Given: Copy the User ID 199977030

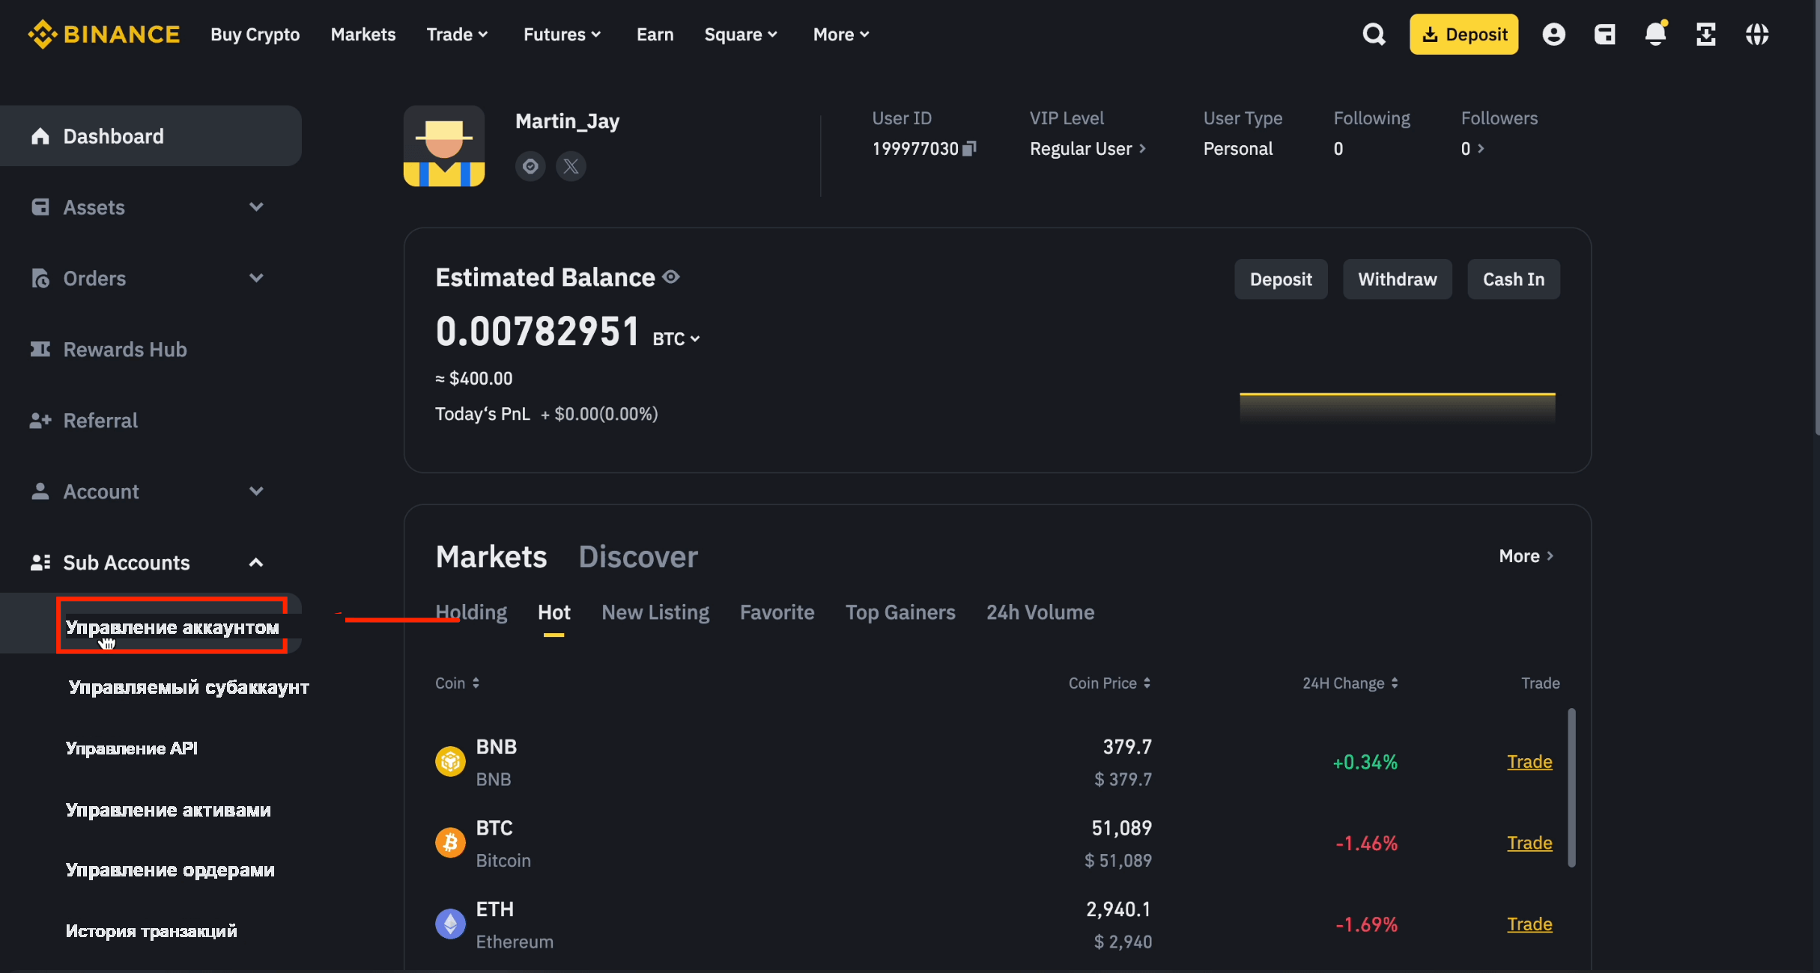Looking at the screenshot, I should [x=969, y=148].
